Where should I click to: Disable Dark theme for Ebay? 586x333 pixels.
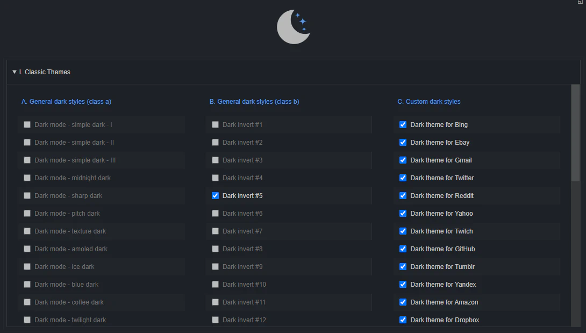pos(403,142)
